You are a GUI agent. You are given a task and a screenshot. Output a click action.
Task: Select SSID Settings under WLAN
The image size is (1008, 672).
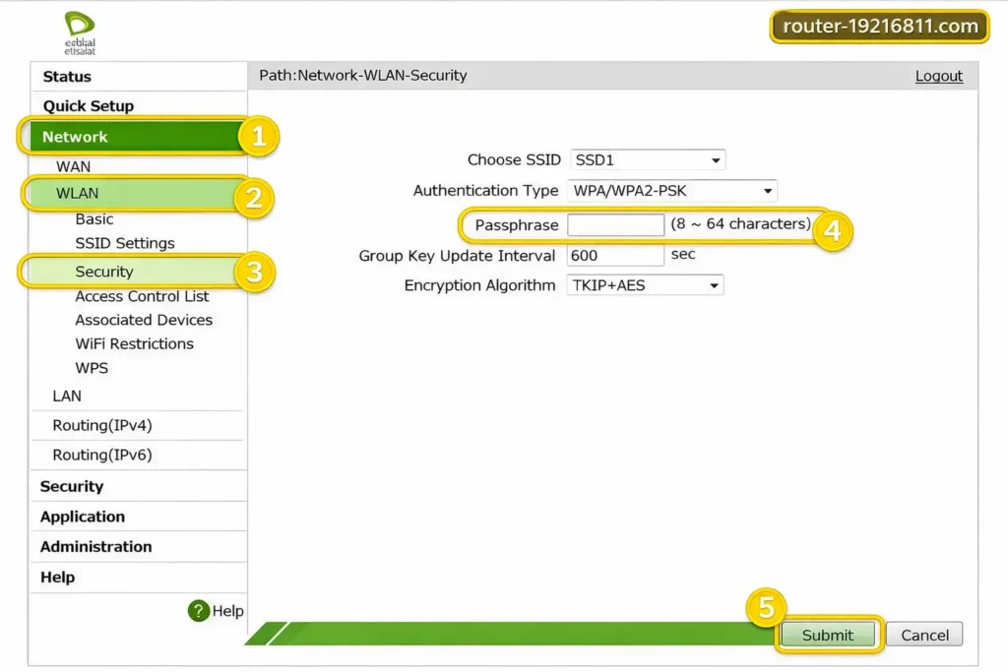pyautogui.click(x=125, y=243)
